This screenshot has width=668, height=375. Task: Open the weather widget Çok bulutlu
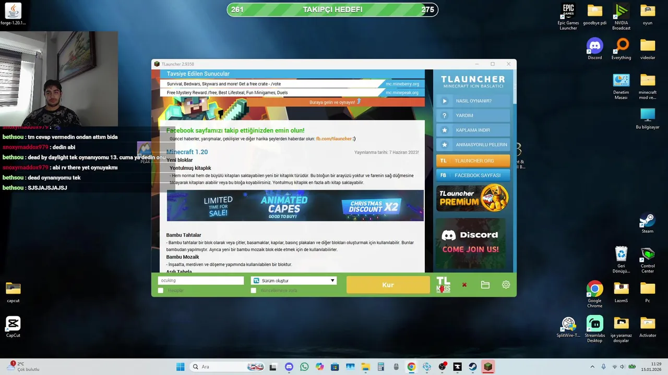click(23, 367)
